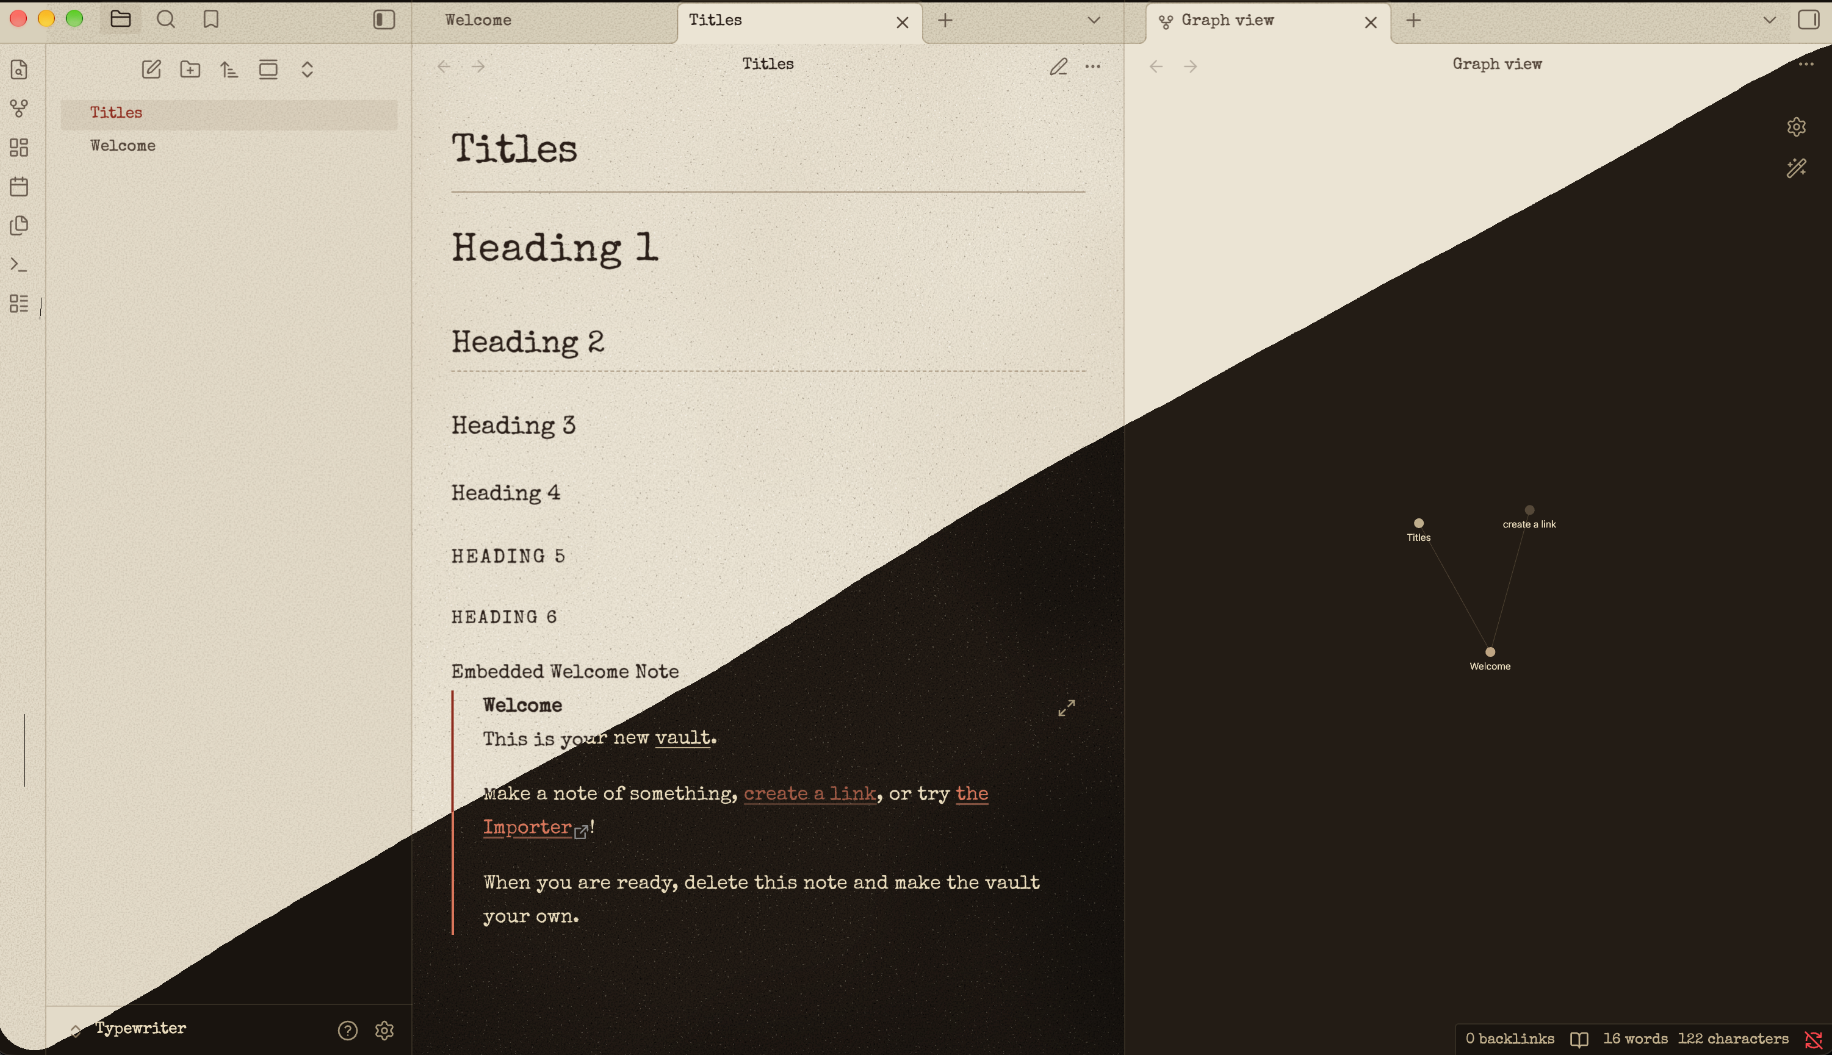This screenshot has height=1055, width=1832.
Task: Add new tab next to Titles tab
Action: coord(945,20)
